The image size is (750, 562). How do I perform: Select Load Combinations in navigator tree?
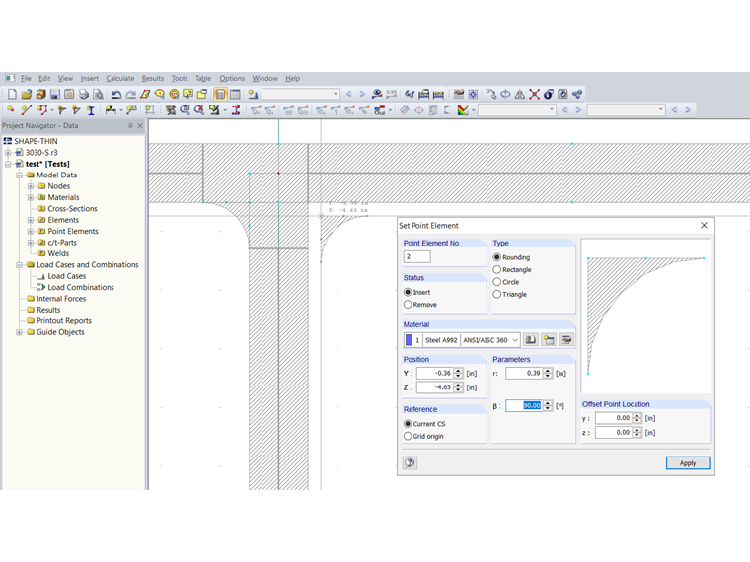81,287
